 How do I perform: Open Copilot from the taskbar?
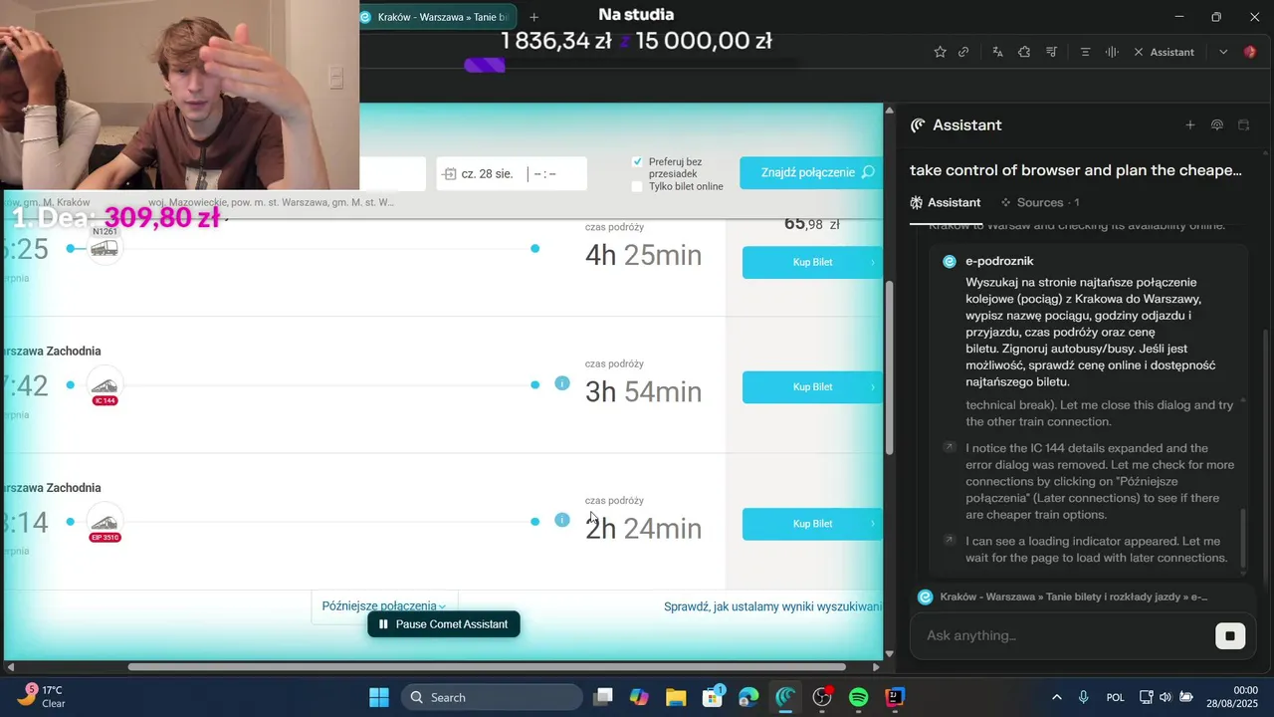click(639, 697)
